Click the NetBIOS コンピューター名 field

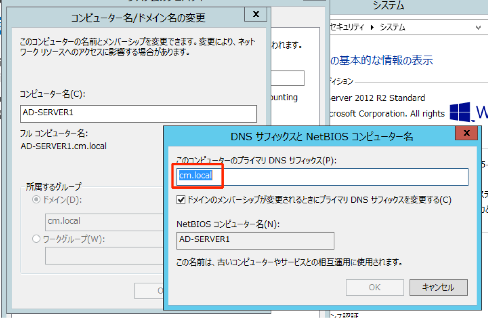pos(255,241)
